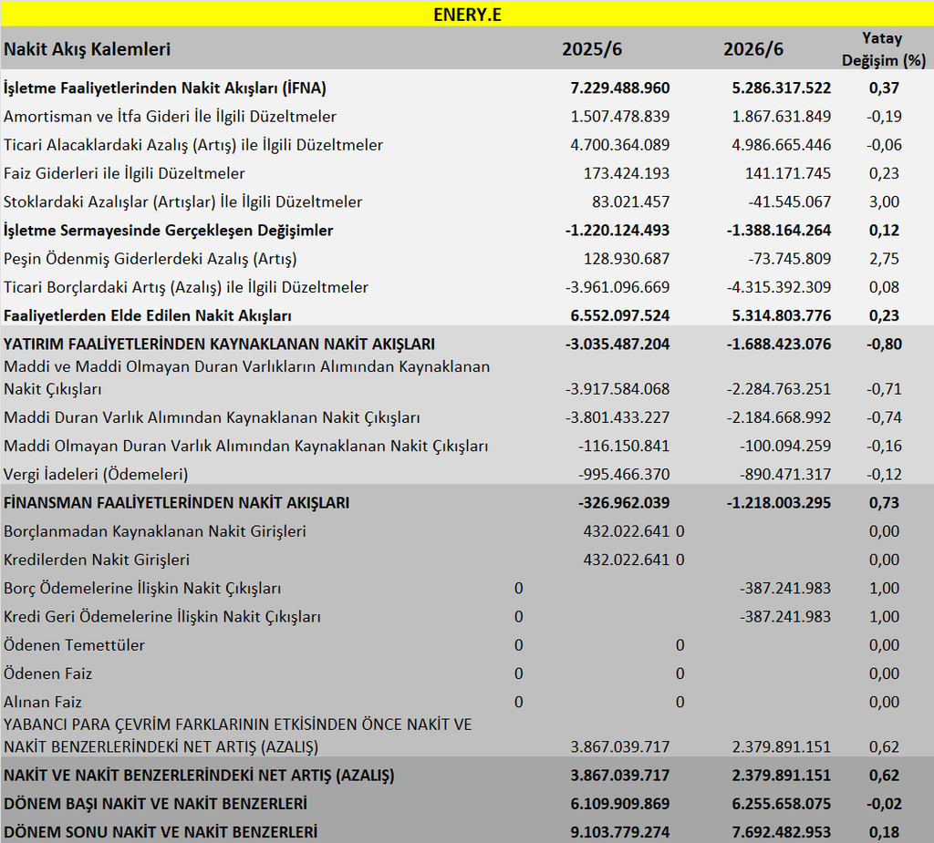Select bold 3.867.039.717 in NET ARTIŞ row
The image size is (934, 843).
pyautogui.click(x=619, y=776)
